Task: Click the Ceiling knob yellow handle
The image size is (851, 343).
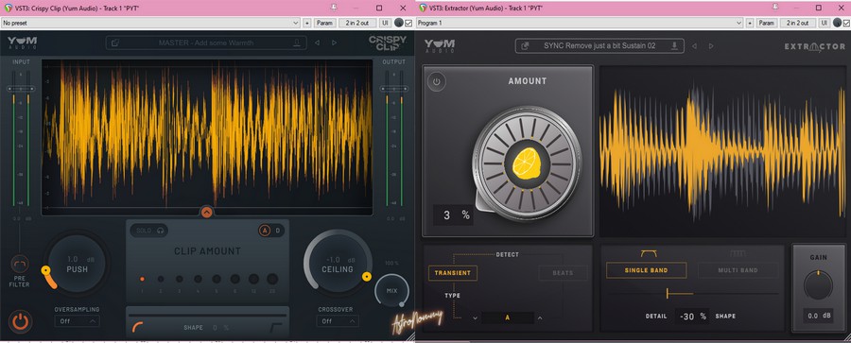Action: tap(366, 277)
